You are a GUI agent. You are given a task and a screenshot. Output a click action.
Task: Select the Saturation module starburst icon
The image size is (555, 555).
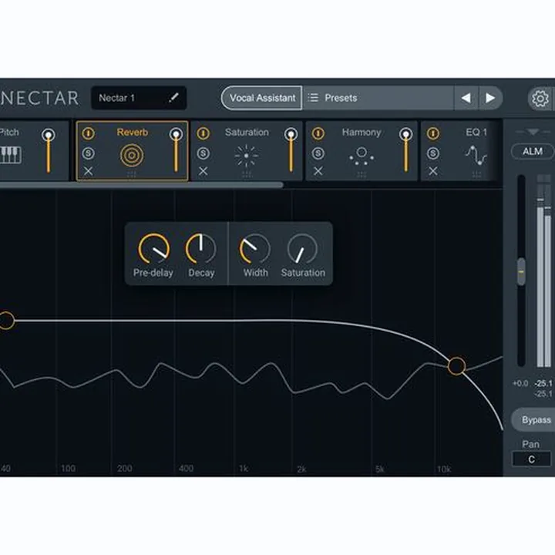point(247,155)
